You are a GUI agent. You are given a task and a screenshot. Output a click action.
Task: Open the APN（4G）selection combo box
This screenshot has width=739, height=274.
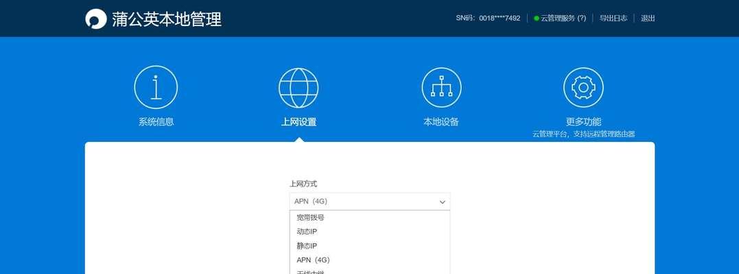tap(364, 201)
